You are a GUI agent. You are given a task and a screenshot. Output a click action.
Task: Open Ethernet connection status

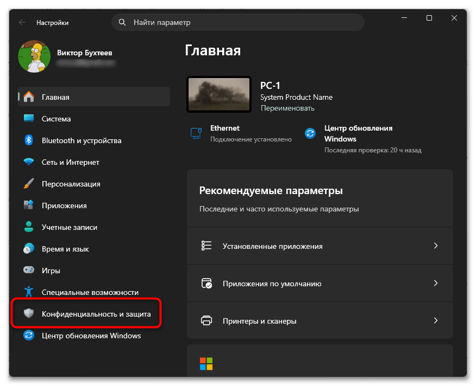click(241, 133)
